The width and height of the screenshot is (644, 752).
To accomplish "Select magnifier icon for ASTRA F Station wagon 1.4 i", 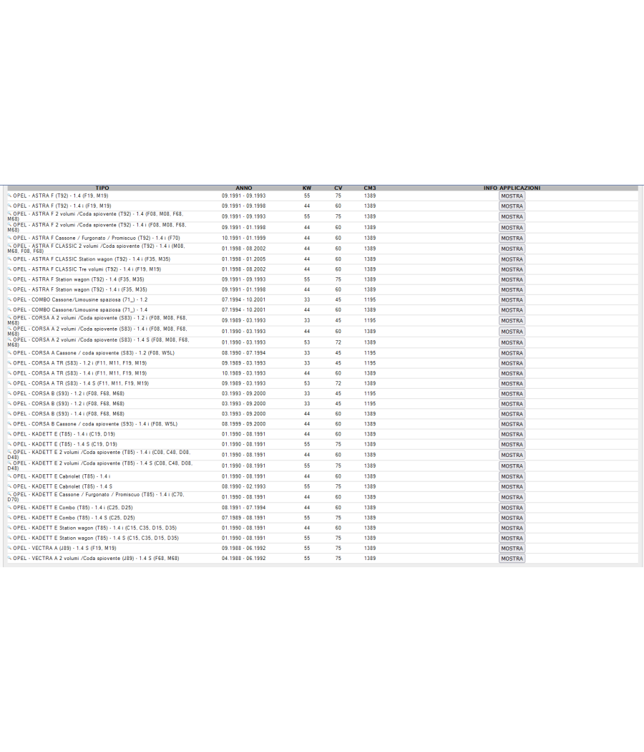I will coord(9,289).
